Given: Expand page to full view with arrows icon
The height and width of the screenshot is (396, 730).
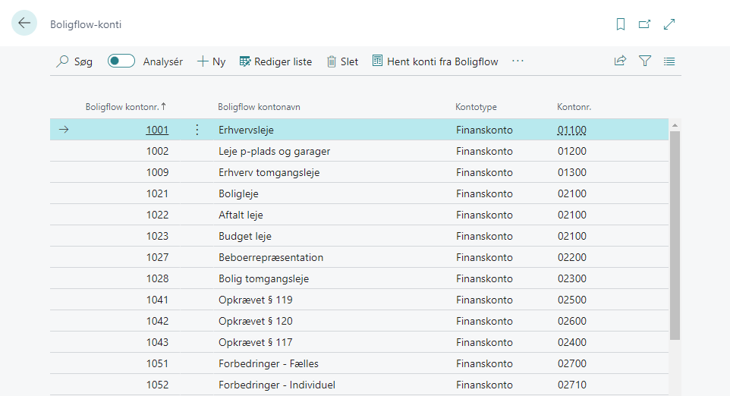Looking at the screenshot, I should 669,24.
